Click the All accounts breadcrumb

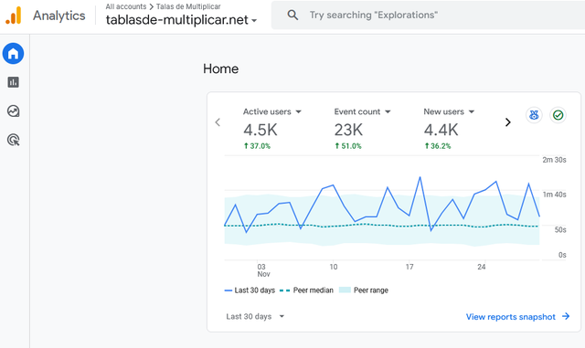coord(126,6)
